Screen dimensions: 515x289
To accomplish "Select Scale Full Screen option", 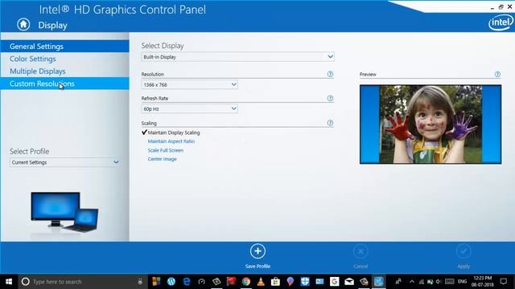I will click(x=166, y=150).
